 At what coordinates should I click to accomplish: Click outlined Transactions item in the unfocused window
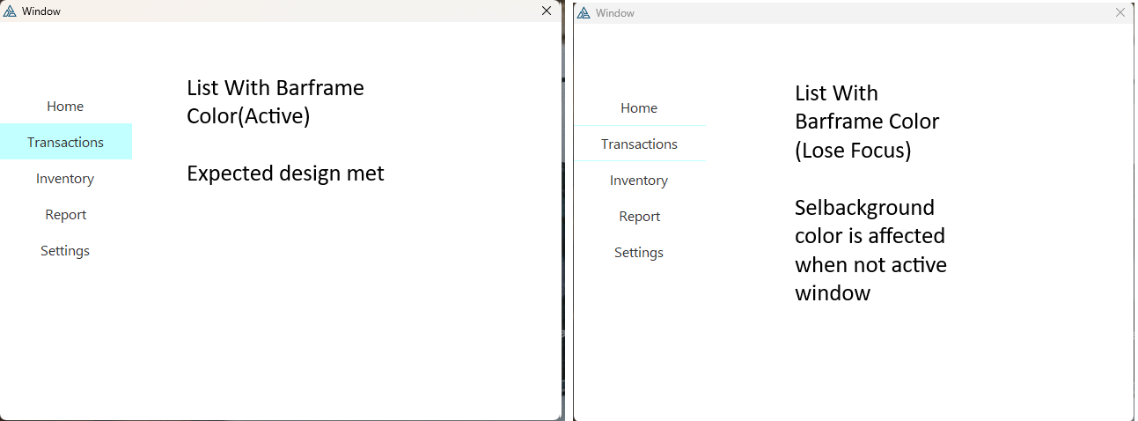click(x=639, y=144)
